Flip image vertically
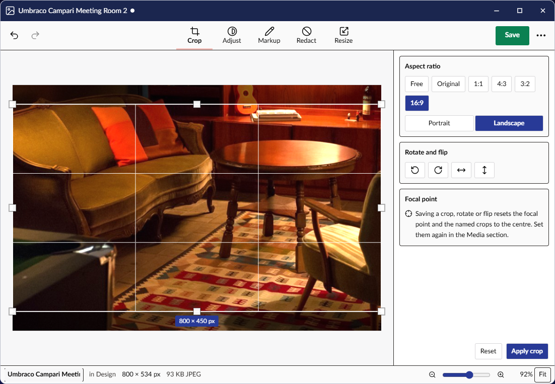This screenshot has width=555, height=384. [484, 170]
